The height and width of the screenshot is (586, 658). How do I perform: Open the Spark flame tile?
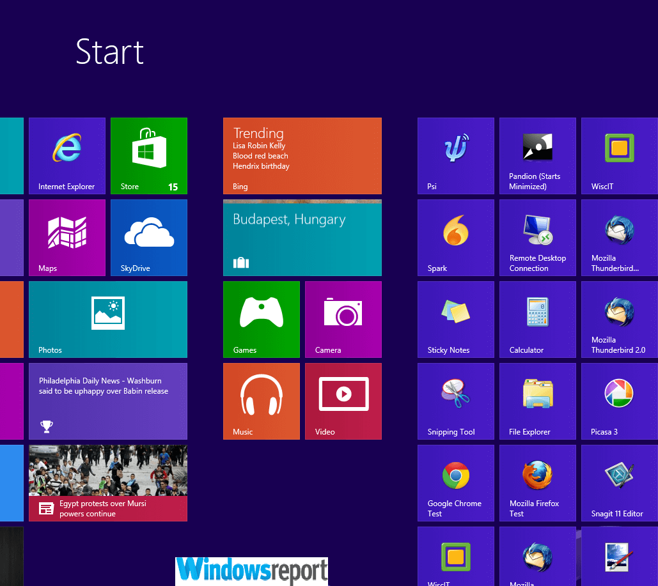tap(456, 238)
